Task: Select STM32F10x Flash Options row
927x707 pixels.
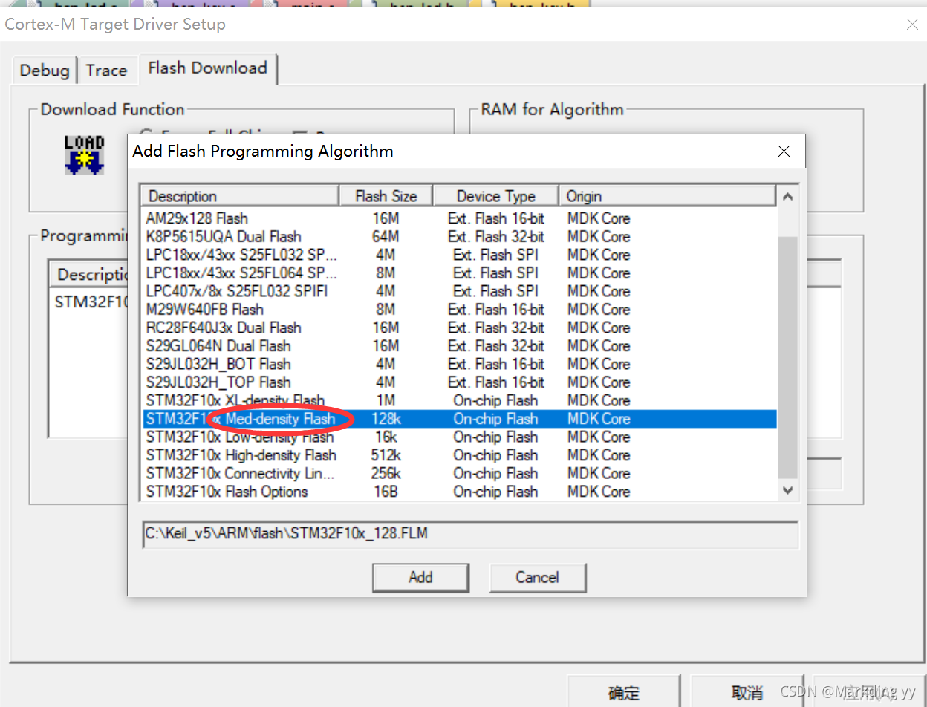Action: click(459, 492)
